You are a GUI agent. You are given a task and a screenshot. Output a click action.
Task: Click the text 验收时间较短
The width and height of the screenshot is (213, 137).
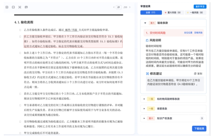[154, 46]
